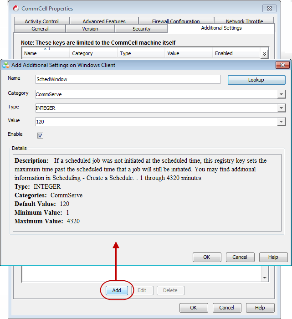The image size is (292, 319).
Task: Switch to the Activity Control tab
Action: 42,21
